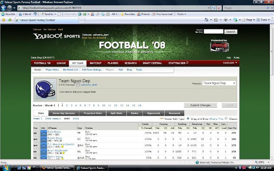
Task: Open the Team selector dropdown
Action: tap(219, 83)
